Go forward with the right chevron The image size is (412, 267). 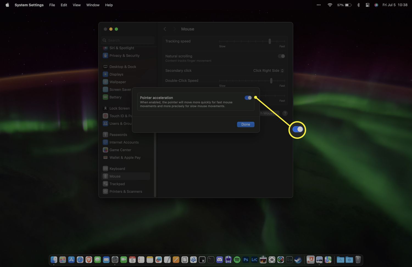[x=174, y=29]
